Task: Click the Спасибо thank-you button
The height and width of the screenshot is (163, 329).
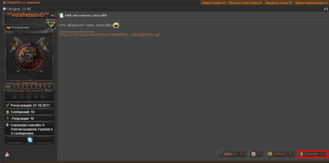Action: (x=313, y=154)
